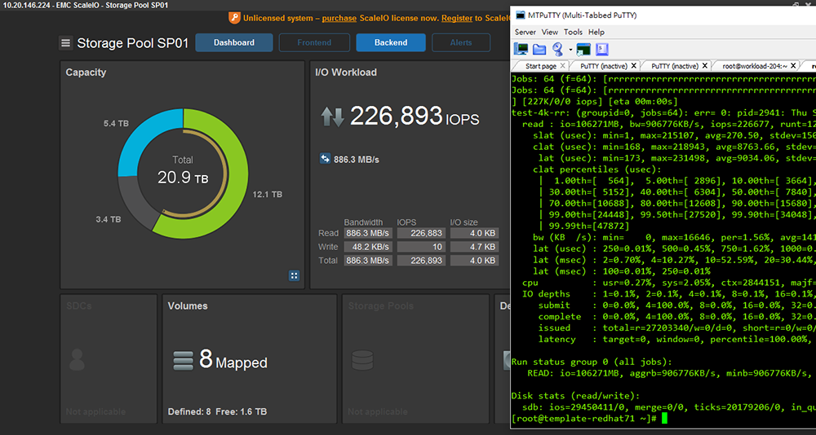Open the hamburger menu beside Storage Pool SP01
The height and width of the screenshot is (435, 816).
65,42
